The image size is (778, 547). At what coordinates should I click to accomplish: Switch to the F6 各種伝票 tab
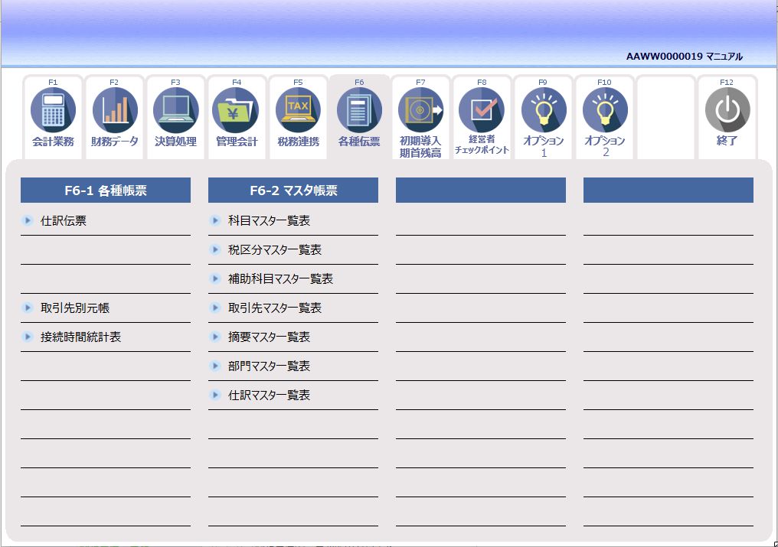click(x=359, y=116)
